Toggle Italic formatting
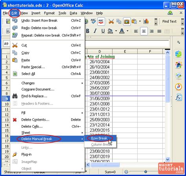Screen dimensions: 186x176 coord(95,31)
